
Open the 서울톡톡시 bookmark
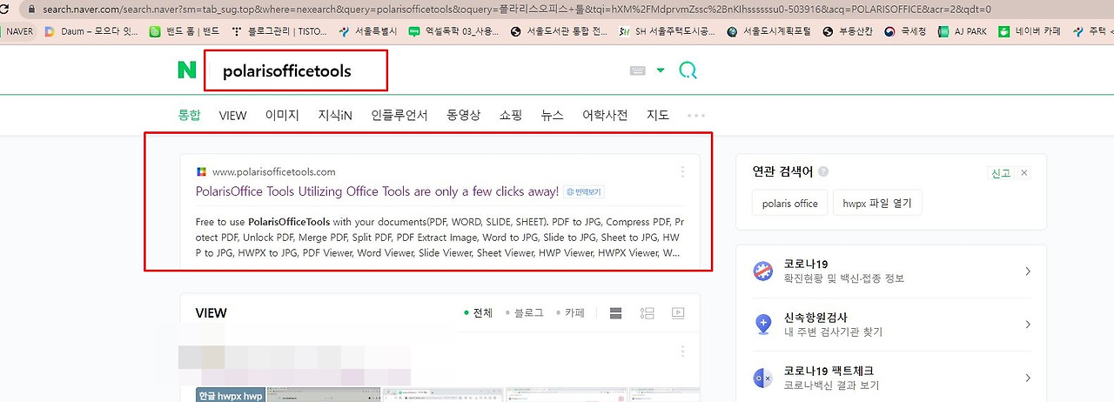click(368, 31)
